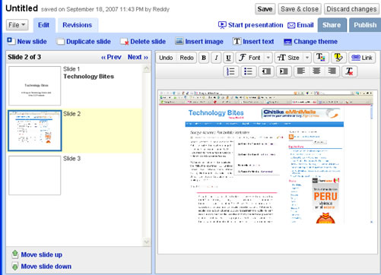Screen dimensions: 381x275
Task: Click the Move slide down arrow icon
Action: tap(15, 267)
